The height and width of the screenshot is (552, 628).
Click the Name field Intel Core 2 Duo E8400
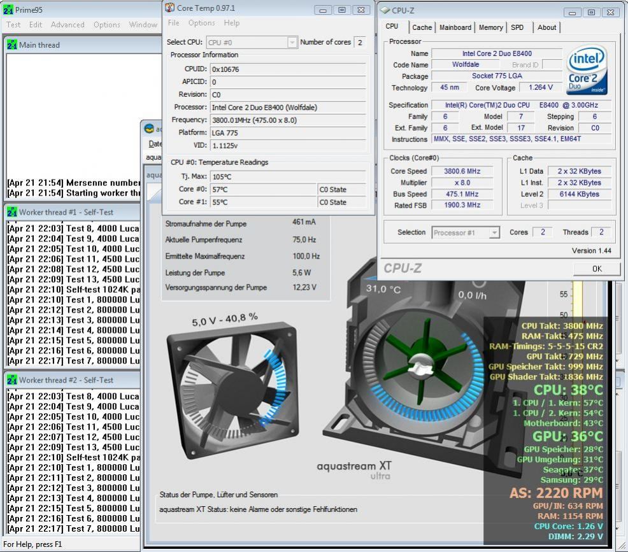pos(497,53)
